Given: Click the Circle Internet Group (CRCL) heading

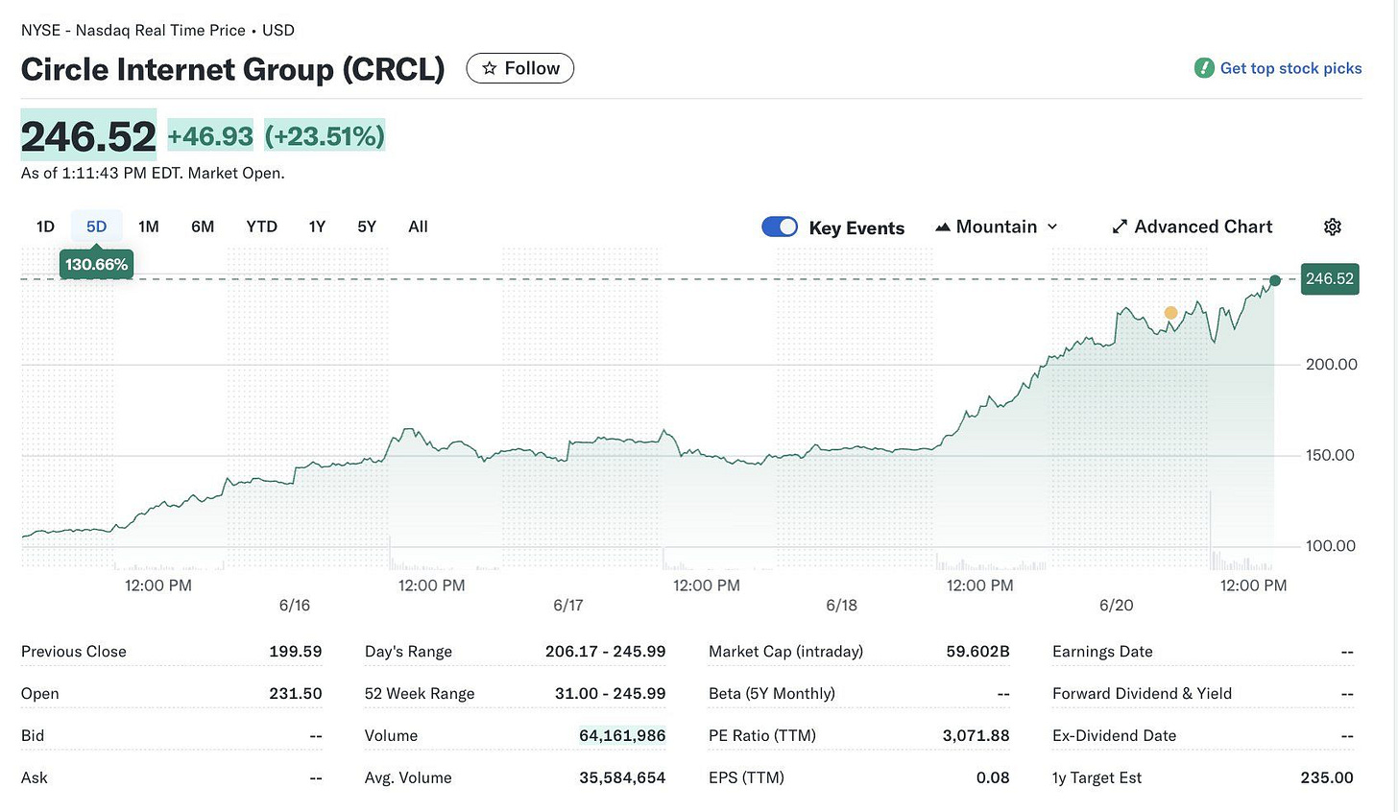Looking at the screenshot, I should tap(233, 69).
